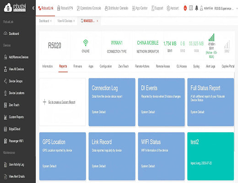Click the 1.754 MB SIM1 data usage
The height and width of the screenshot is (183, 238).
(170, 43)
